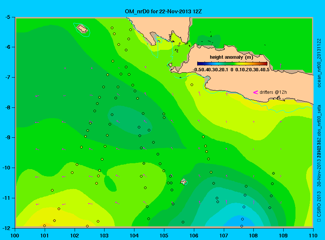The height and width of the screenshot is (240, 325).
Task: Click y-axis label -10
Action: [6, 168]
